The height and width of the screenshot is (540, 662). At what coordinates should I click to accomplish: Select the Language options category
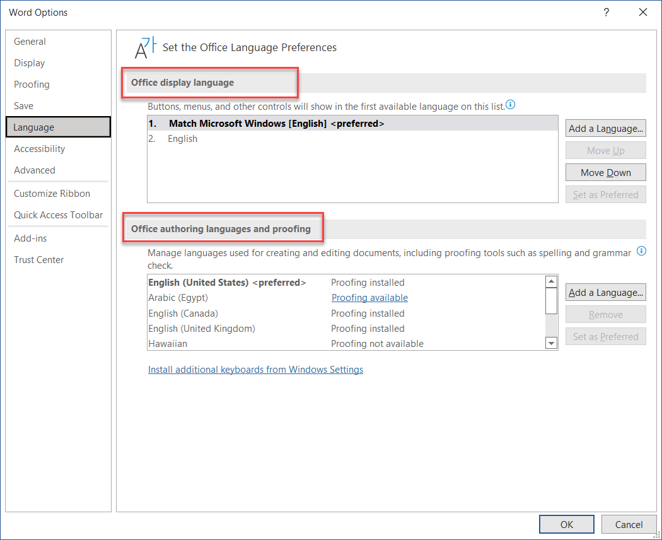click(x=58, y=127)
